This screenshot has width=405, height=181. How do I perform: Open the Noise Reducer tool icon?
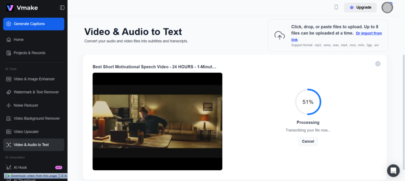click(x=9, y=105)
